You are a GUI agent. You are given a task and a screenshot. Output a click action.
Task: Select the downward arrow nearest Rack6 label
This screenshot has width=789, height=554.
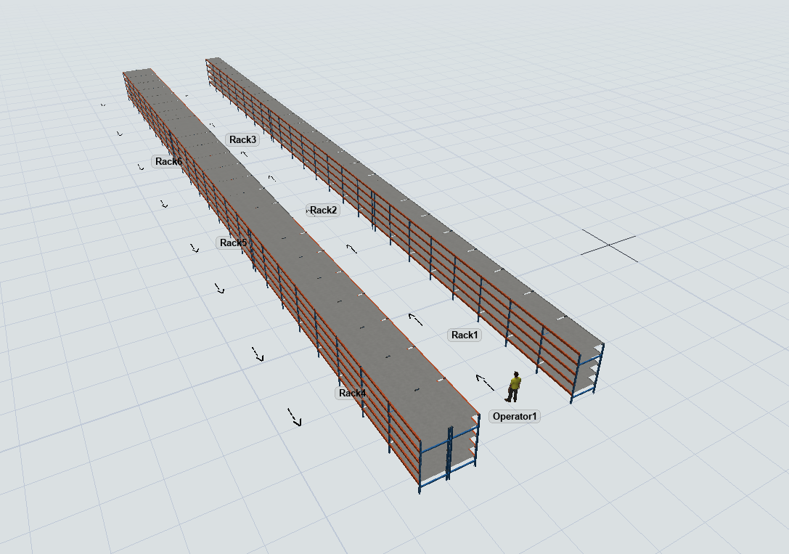tap(141, 167)
